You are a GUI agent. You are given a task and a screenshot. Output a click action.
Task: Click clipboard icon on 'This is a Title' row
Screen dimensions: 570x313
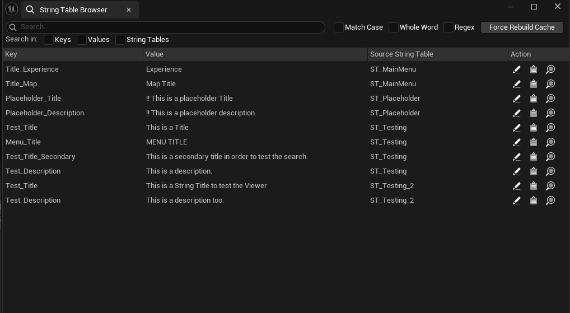tap(533, 128)
